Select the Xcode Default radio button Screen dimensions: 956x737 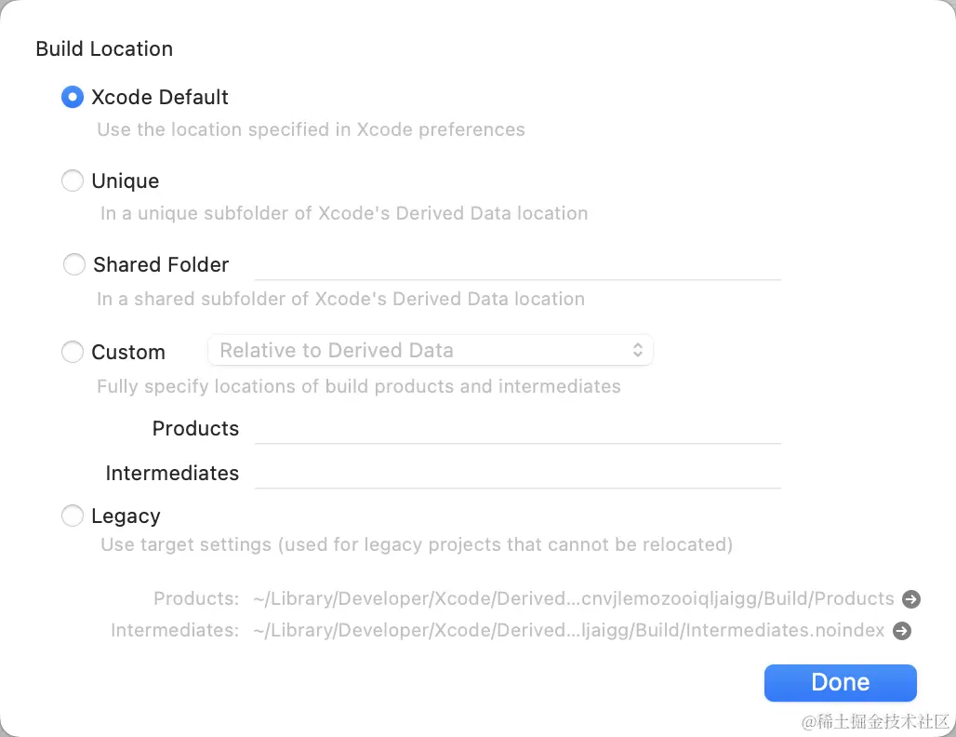point(73,97)
